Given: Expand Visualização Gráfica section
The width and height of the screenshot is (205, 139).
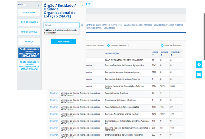Looking at the screenshot, I should pyautogui.click(x=162, y=45).
